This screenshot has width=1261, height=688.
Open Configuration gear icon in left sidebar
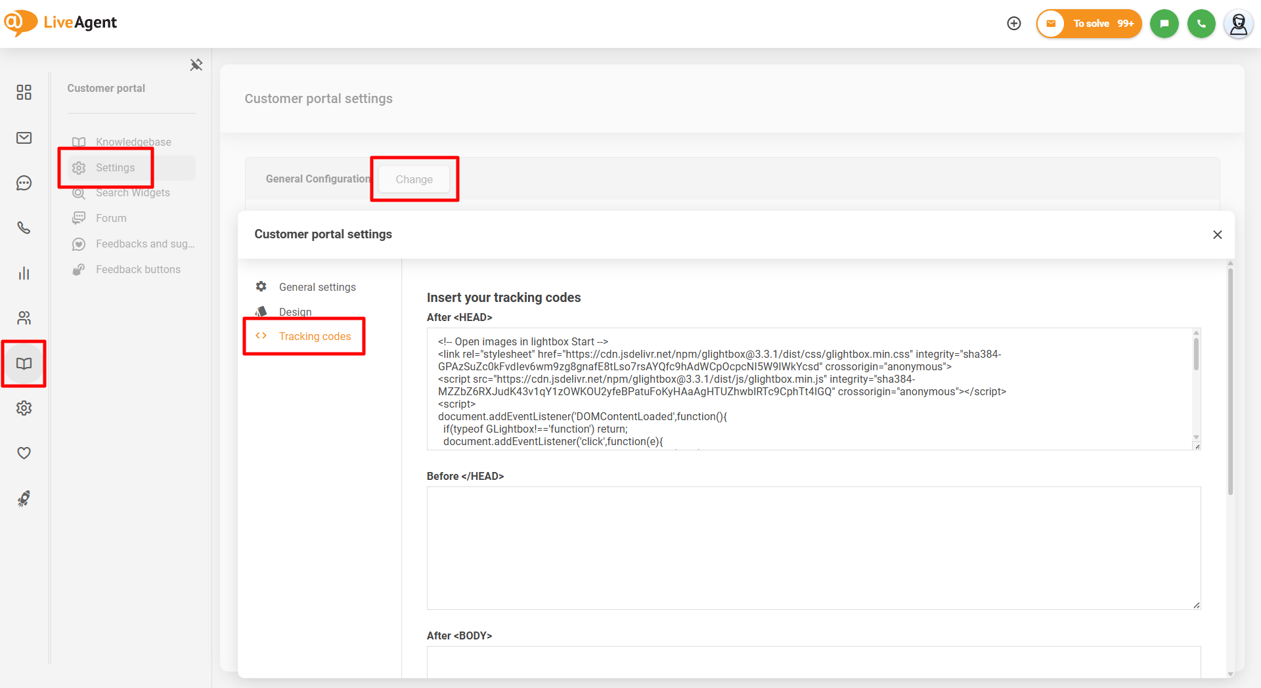[x=24, y=408]
